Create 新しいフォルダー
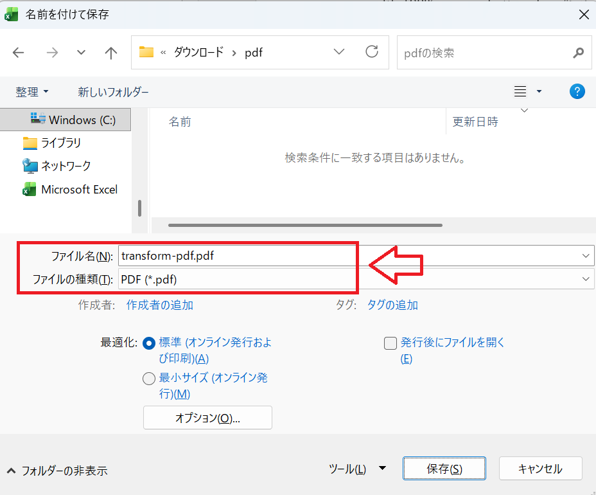This screenshot has height=495, width=596. click(x=113, y=92)
